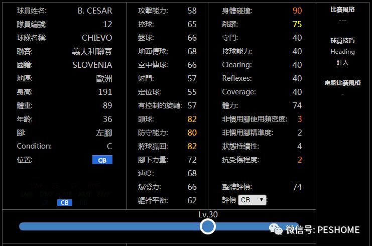
Task: Click the 將球贏回 value 82
Action: pos(192,146)
